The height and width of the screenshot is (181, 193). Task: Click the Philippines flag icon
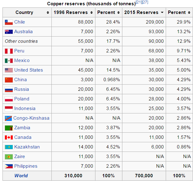point(9,166)
